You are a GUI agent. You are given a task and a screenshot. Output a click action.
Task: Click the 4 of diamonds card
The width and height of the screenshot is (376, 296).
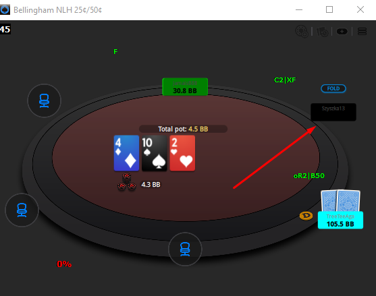[x=126, y=153]
